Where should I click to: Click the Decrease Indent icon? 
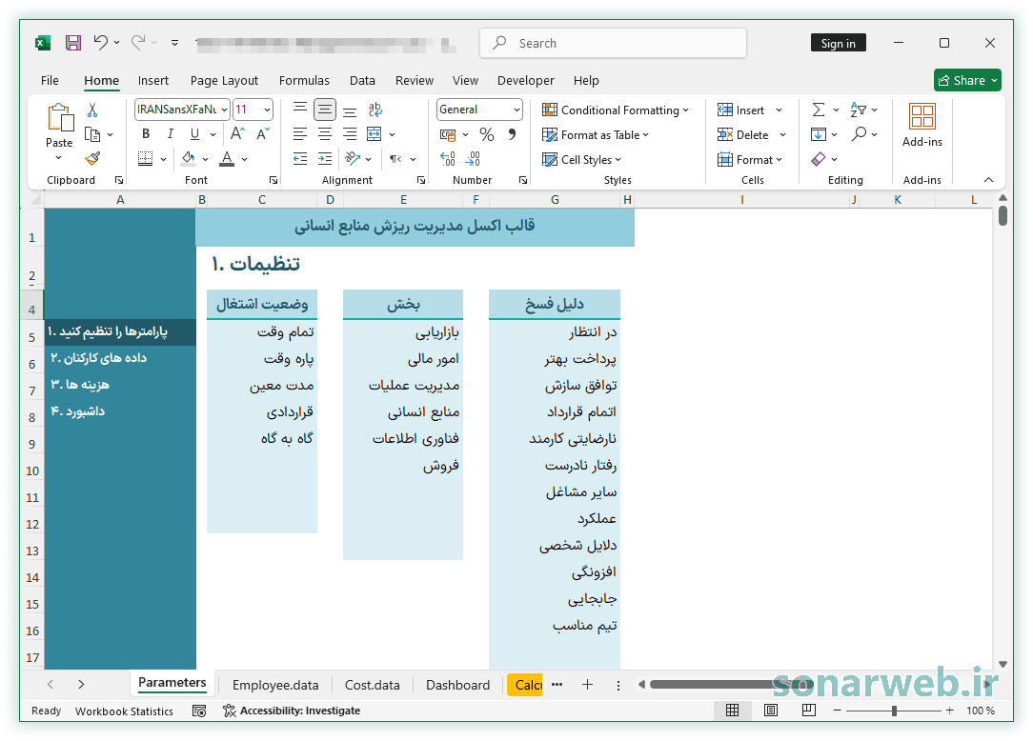click(300, 159)
